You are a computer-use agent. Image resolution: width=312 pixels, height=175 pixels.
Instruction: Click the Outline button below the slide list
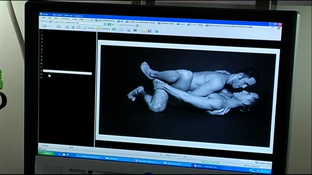point(45,145)
